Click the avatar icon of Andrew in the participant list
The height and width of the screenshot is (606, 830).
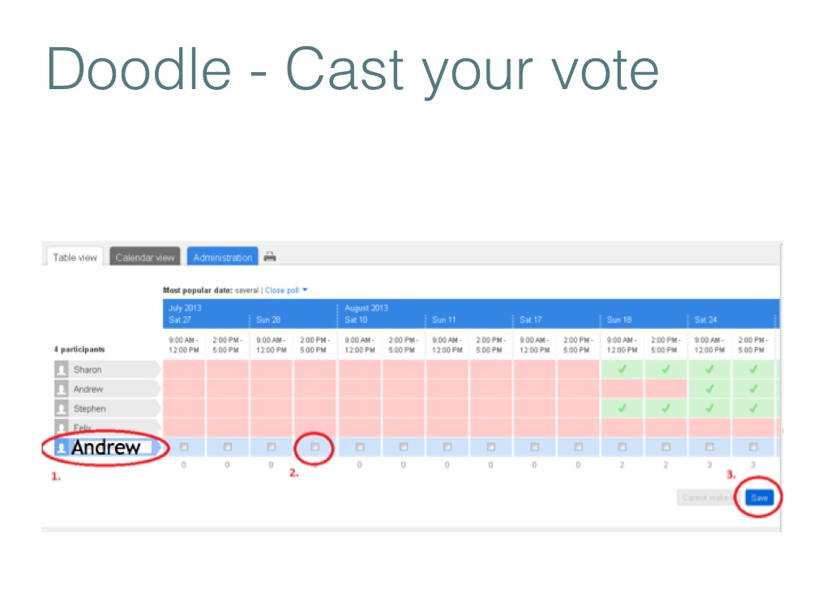pos(62,389)
